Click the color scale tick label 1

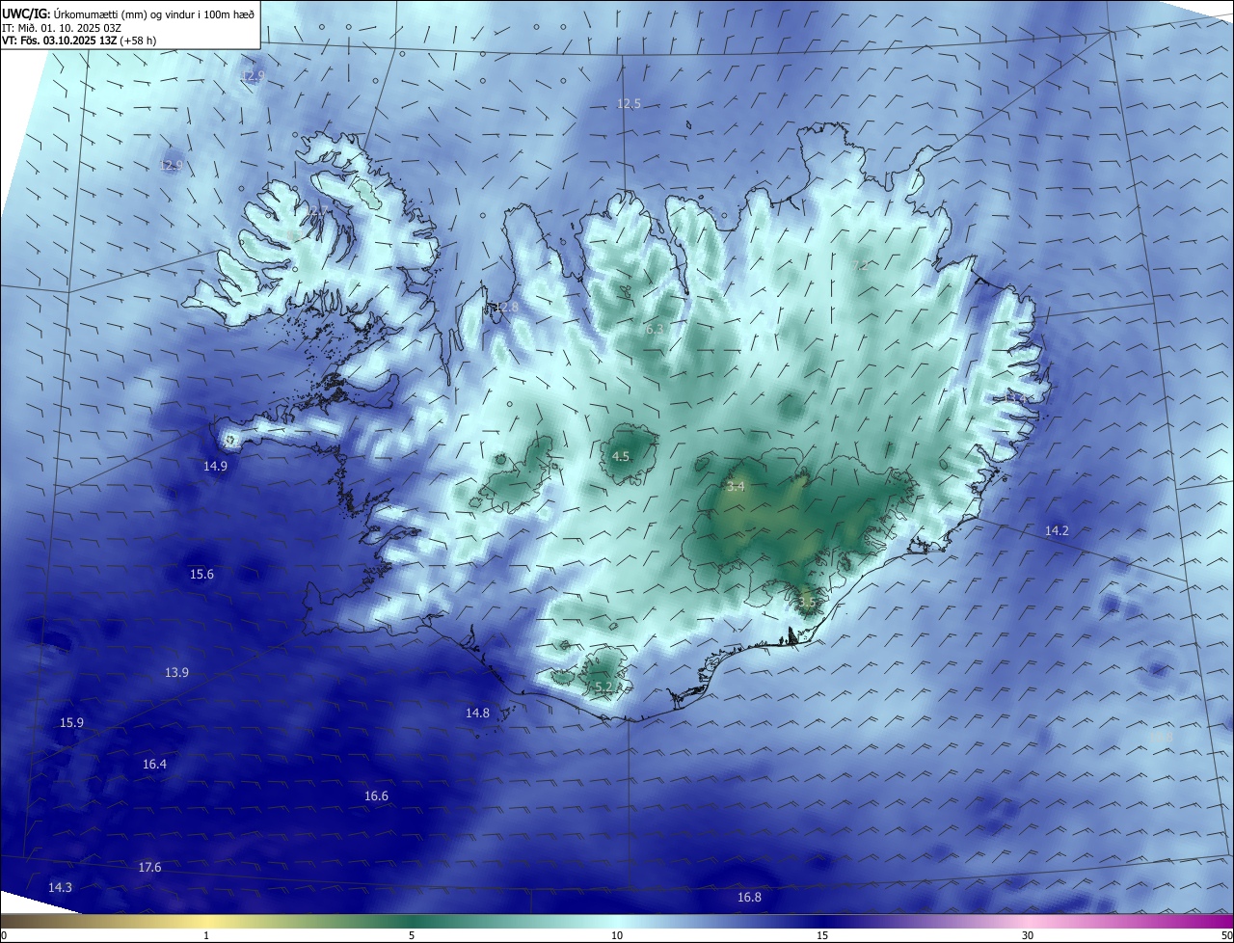206,935
